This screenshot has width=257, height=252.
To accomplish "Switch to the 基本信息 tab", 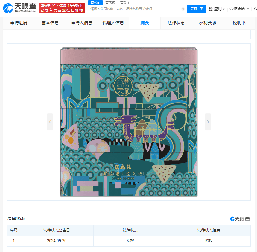I will coord(50,23).
